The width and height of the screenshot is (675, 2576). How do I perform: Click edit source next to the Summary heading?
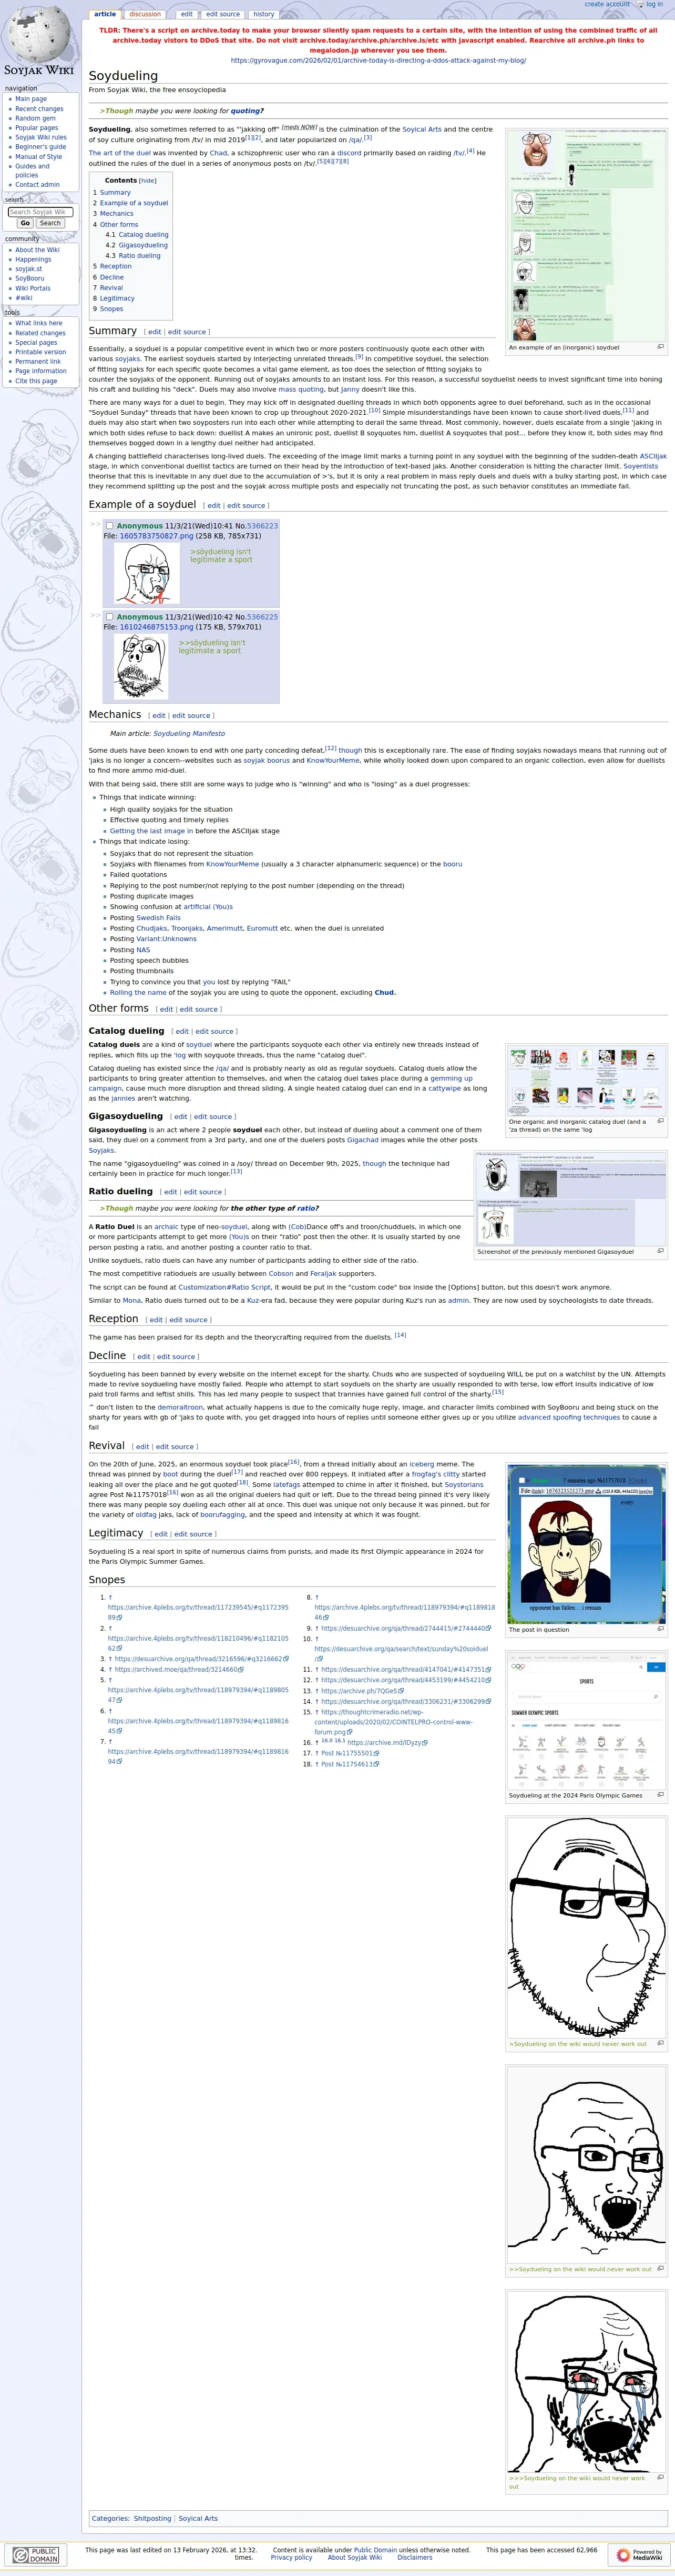pos(187,332)
